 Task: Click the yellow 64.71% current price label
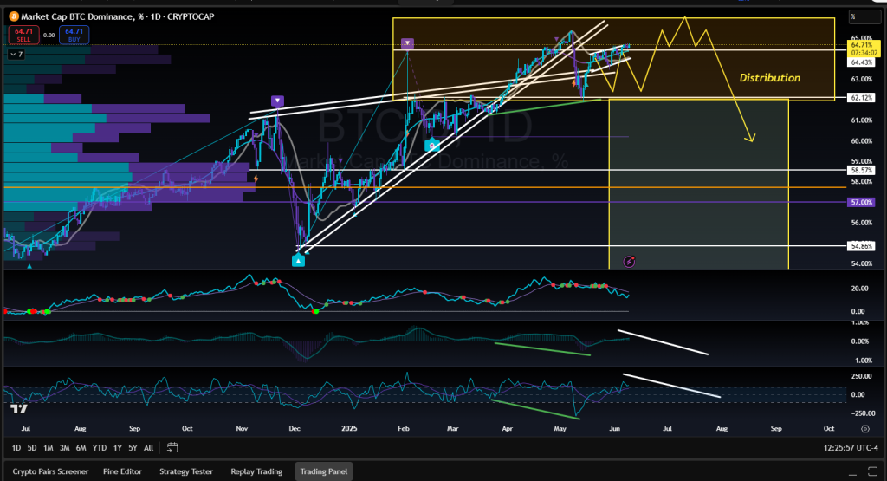(x=864, y=49)
